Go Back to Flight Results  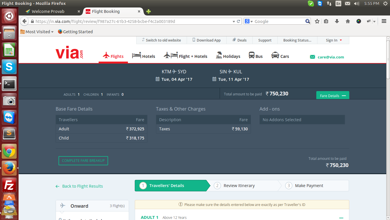coord(79,186)
